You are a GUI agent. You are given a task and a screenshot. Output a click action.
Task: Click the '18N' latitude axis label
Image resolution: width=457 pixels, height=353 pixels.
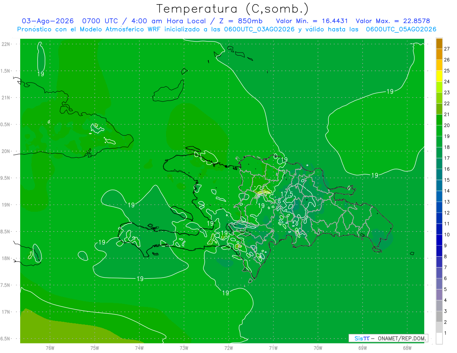[x=6, y=258]
